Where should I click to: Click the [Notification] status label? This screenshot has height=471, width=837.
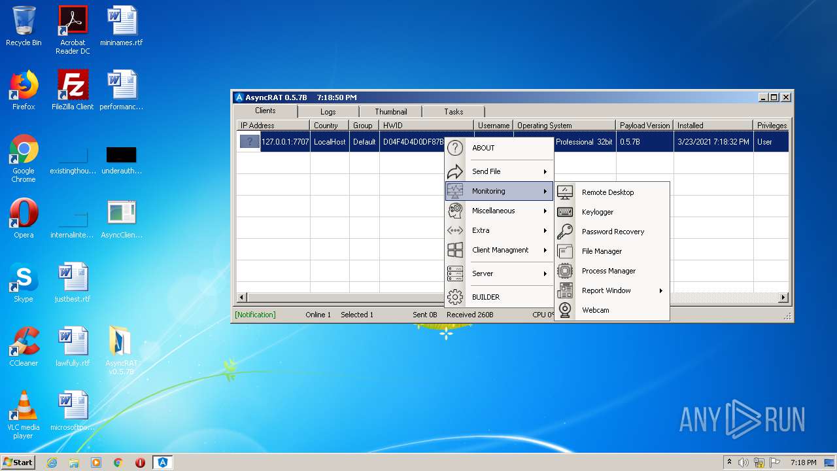tap(255, 315)
